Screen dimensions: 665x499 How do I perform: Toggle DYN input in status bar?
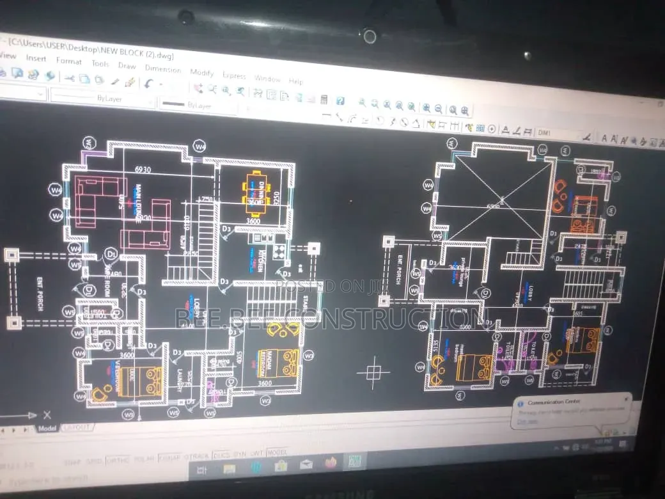[x=240, y=454]
